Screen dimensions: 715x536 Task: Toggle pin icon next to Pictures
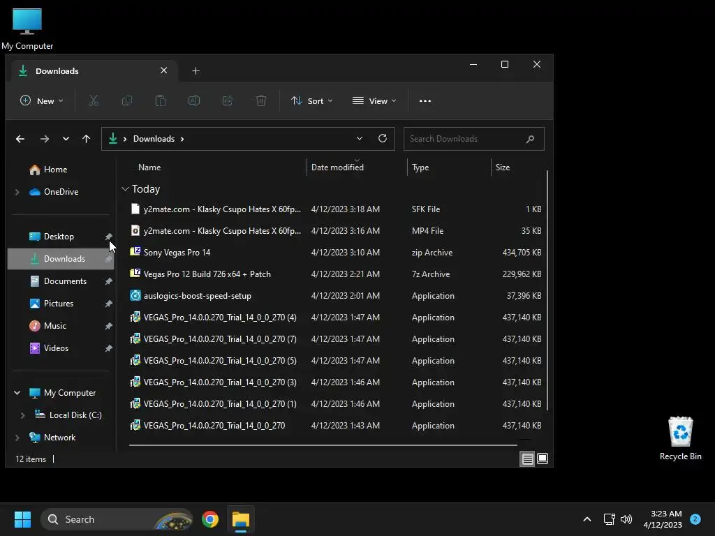(108, 304)
